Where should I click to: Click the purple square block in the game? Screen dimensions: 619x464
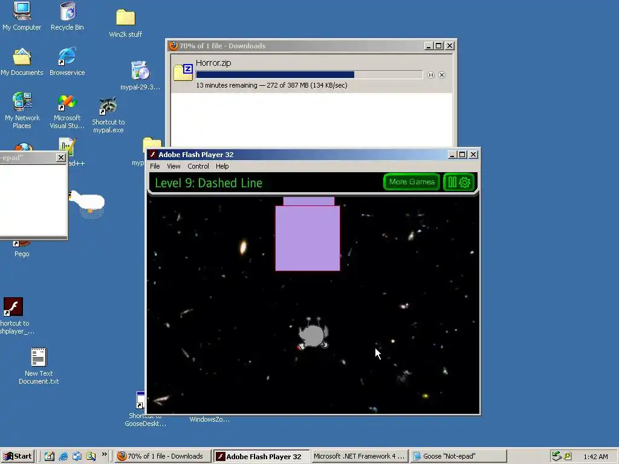pos(308,238)
